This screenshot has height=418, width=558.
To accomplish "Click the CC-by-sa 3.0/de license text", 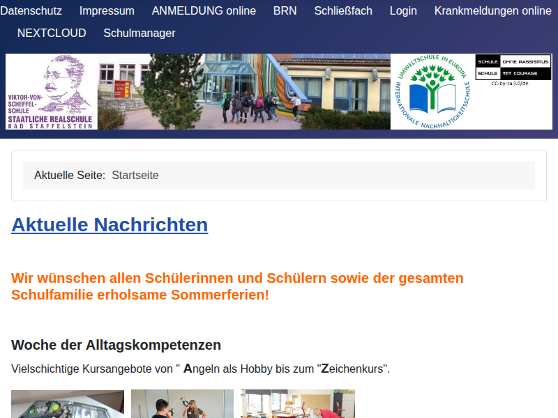I will point(510,84).
